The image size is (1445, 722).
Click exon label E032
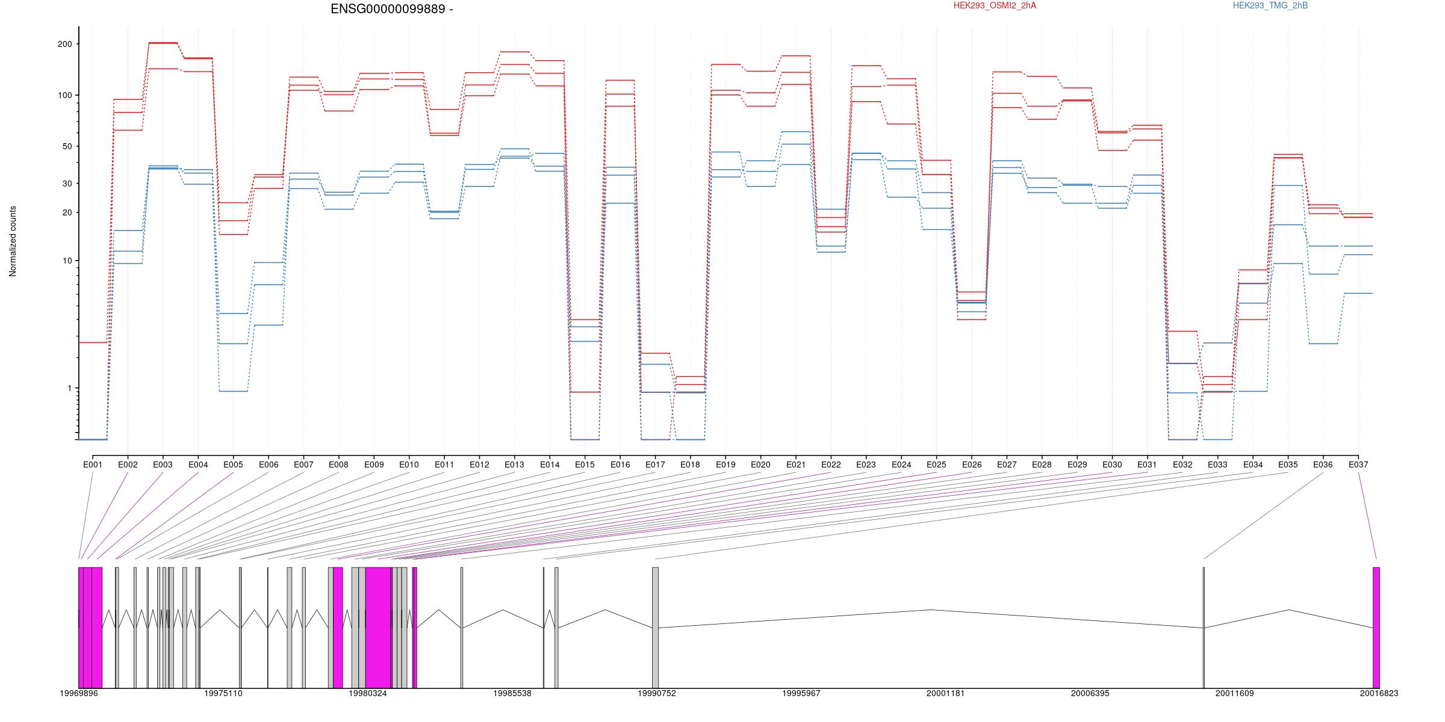[1182, 464]
